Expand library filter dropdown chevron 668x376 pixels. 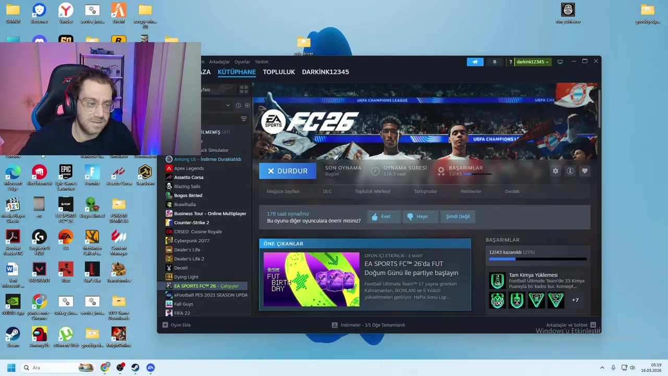click(x=228, y=105)
